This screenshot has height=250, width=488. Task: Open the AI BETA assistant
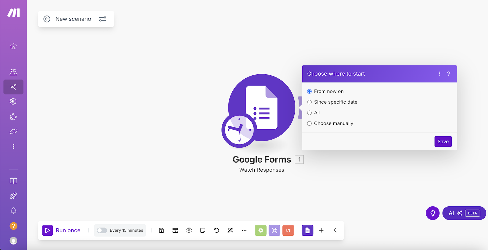464,213
